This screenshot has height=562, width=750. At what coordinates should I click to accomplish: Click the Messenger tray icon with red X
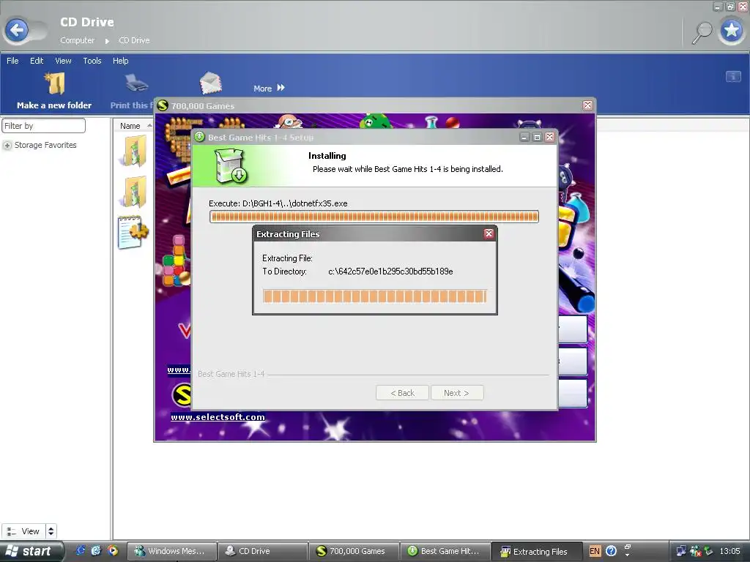coord(696,551)
